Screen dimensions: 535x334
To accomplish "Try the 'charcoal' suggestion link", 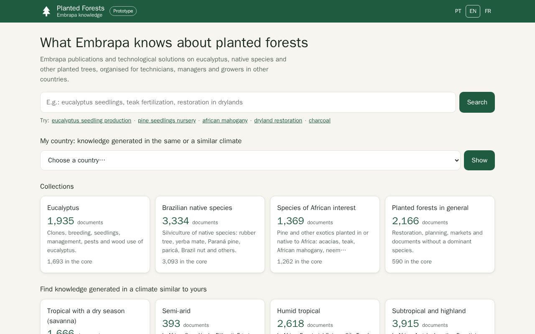I will click(320, 121).
